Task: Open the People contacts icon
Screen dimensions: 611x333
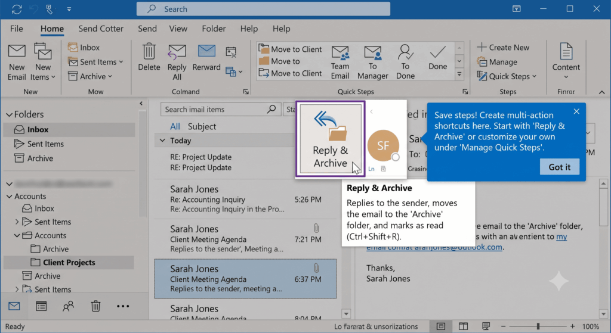Action: [x=68, y=306]
